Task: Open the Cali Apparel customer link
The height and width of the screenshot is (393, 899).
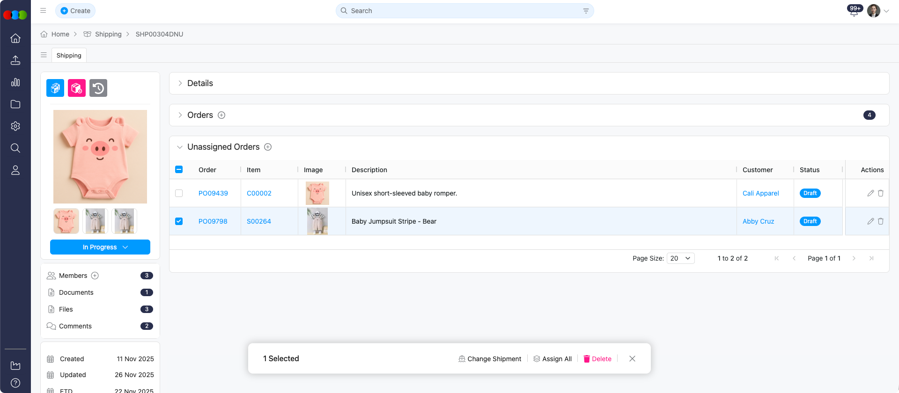Action: coord(760,193)
